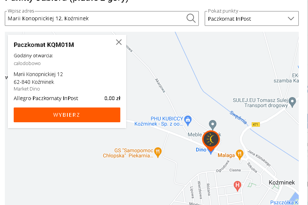Screen dimensions: 308x205
Task: Click the Koźminek town label
Action: [282, 182]
